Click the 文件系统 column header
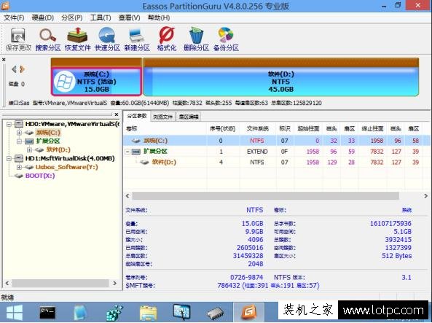The image size is (432, 323). pyautogui.click(x=258, y=128)
